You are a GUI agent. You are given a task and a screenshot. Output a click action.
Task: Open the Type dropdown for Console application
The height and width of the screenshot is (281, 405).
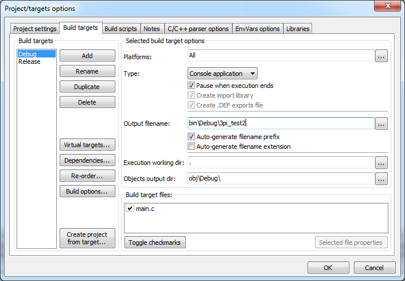(223, 74)
